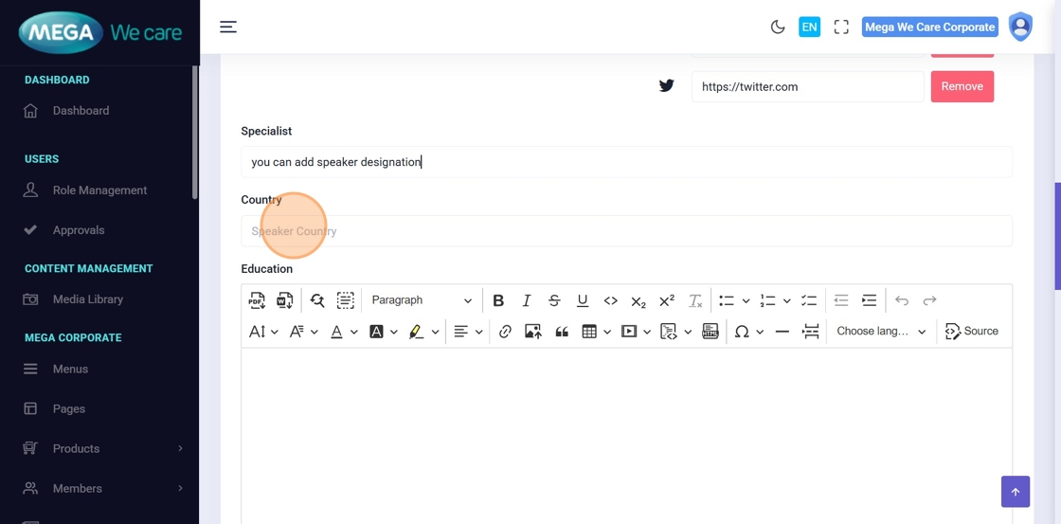Image resolution: width=1061 pixels, height=524 pixels.
Task: Click the upload image icon
Action: 533,332
